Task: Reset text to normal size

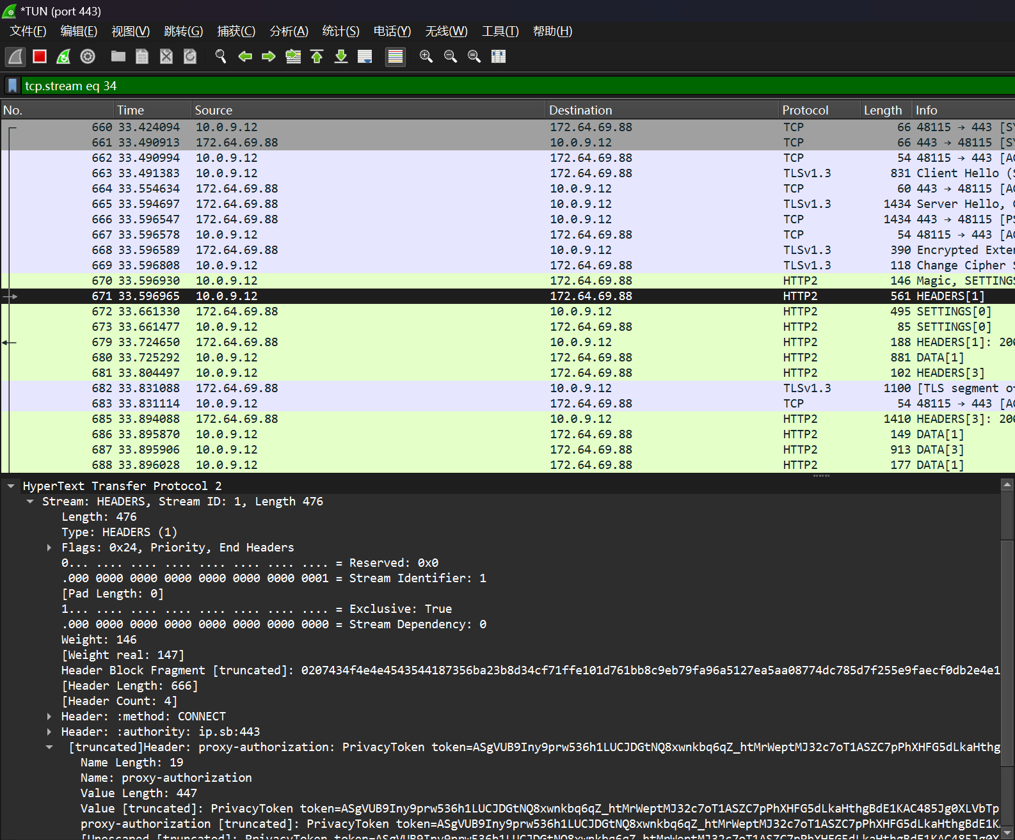Action: pos(474,56)
